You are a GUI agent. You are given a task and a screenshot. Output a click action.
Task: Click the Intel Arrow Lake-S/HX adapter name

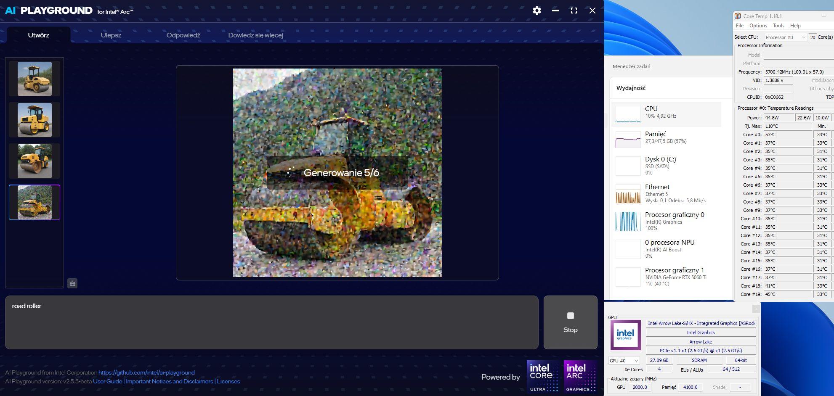click(x=701, y=323)
